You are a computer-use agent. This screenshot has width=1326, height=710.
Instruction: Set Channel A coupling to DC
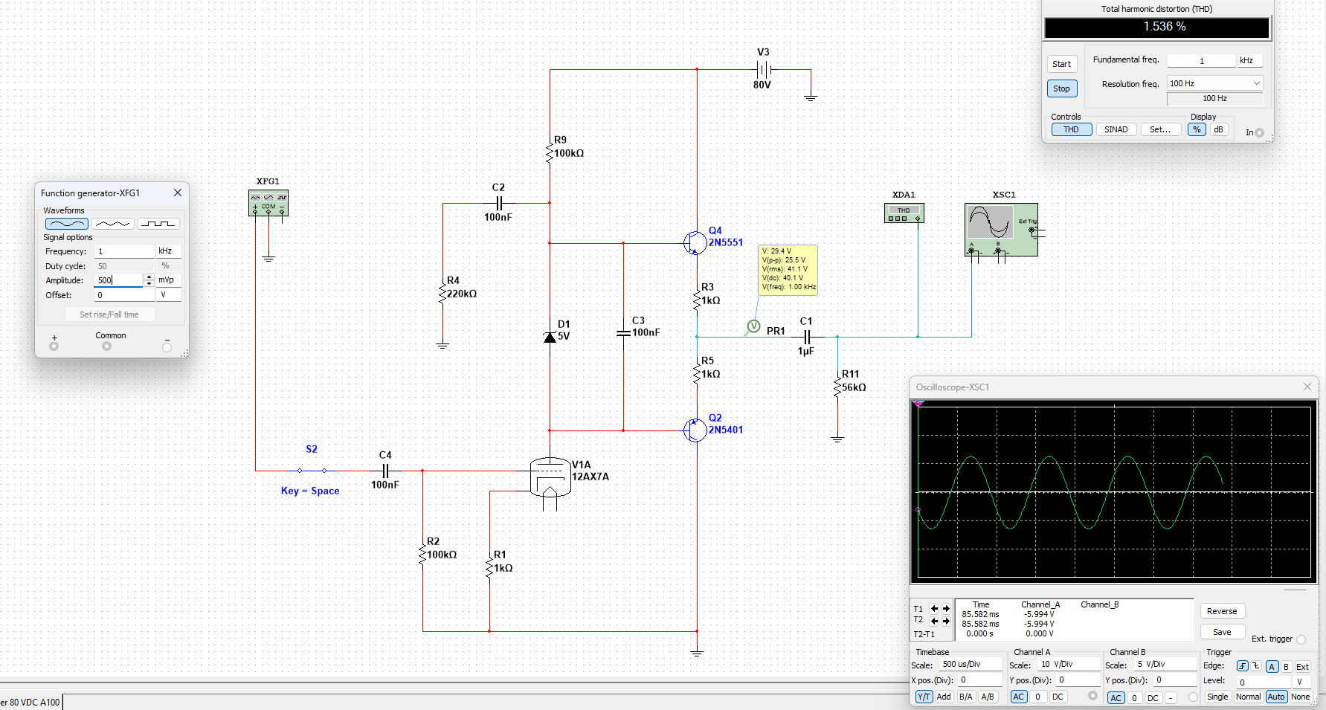click(x=1058, y=697)
